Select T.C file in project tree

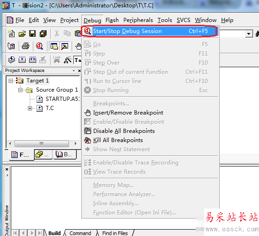[50, 108]
